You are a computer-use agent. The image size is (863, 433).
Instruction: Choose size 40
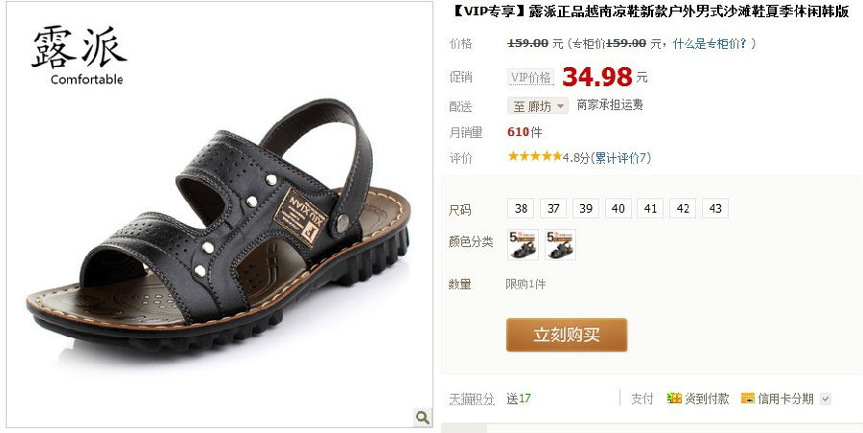coord(618,209)
